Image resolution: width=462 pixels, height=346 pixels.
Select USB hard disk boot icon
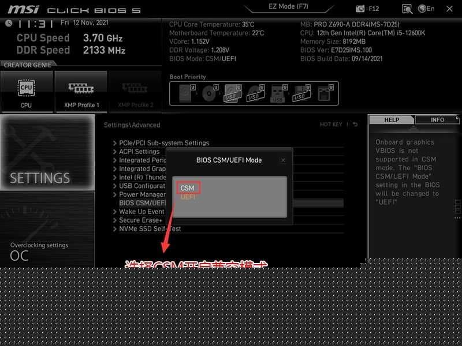(x=233, y=93)
